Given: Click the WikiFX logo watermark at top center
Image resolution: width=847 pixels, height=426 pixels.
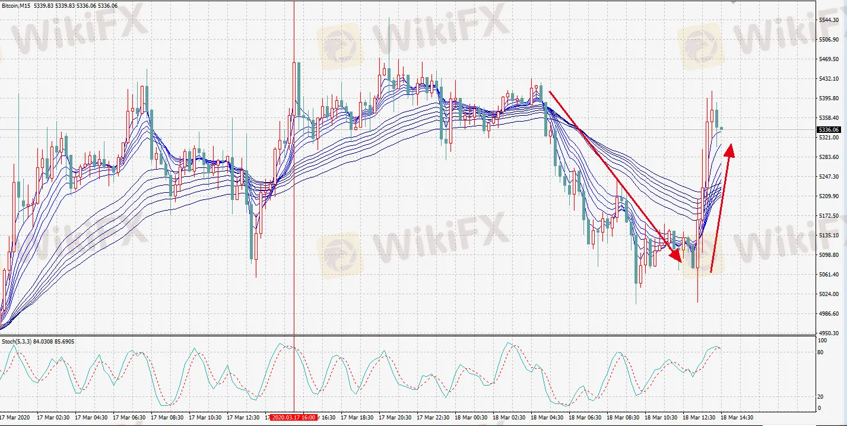Looking at the screenshot, I should point(340,46).
